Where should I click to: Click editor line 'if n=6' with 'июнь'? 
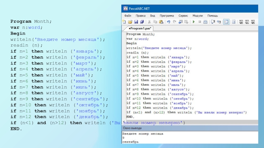click(156, 80)
